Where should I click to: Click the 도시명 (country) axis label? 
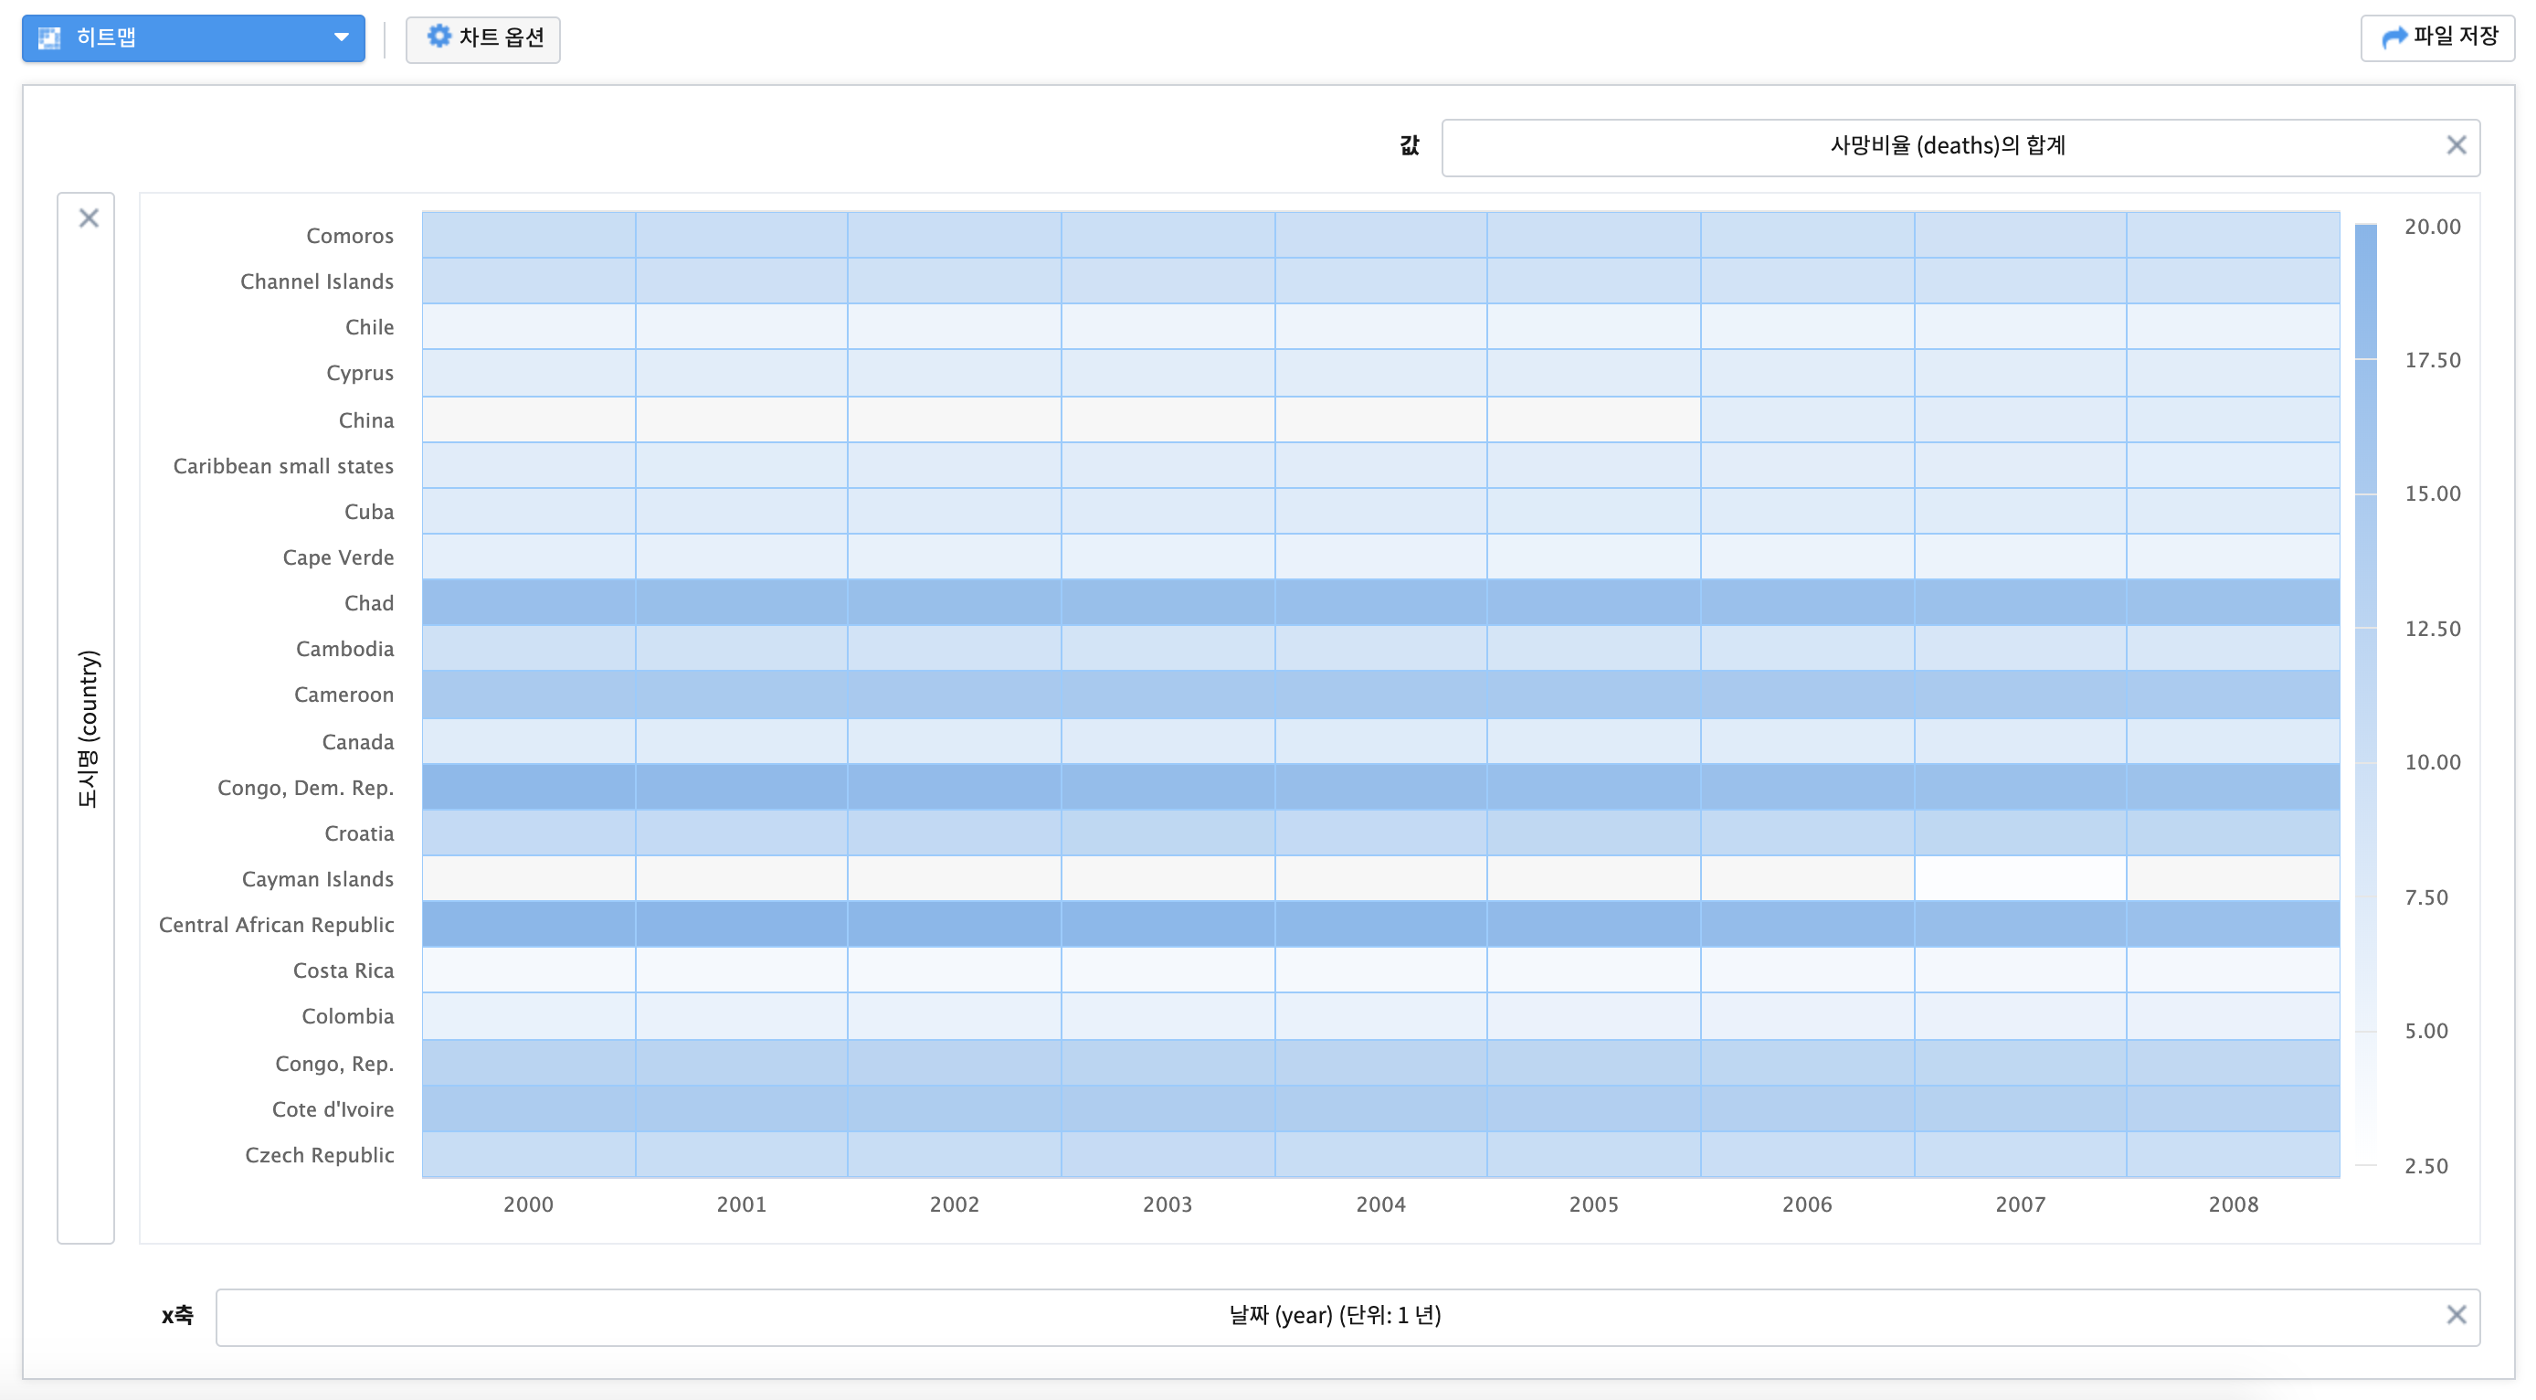click(88, 728)
